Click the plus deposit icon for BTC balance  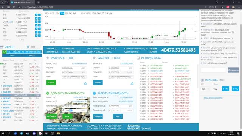[36, 15]
